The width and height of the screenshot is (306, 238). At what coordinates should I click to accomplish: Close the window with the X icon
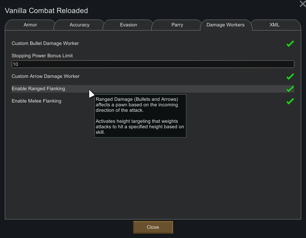click(303, 4)
